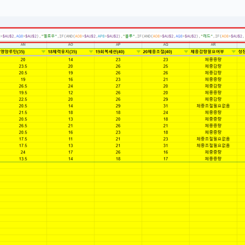Viewport: 245px width, 245px height.
Task: Select the 17 cell in column AQ
Action: [x=166, y=159]
